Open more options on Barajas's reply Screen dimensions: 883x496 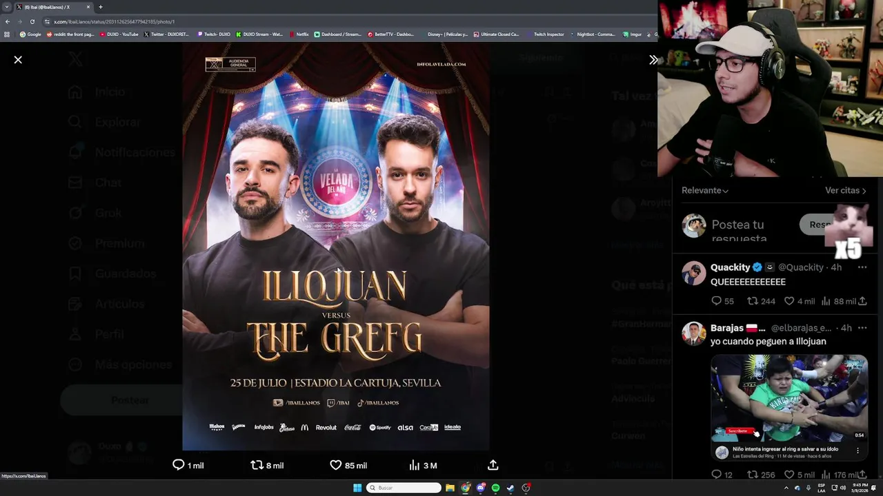pos(862,328)
